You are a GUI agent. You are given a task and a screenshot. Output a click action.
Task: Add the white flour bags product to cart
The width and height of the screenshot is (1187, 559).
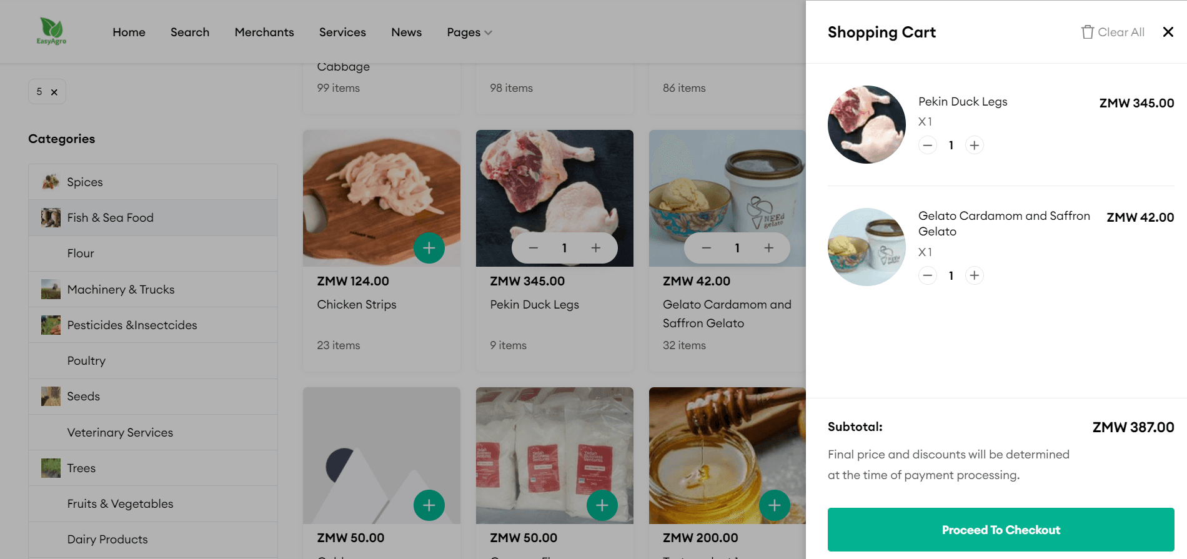click(602, 505)
